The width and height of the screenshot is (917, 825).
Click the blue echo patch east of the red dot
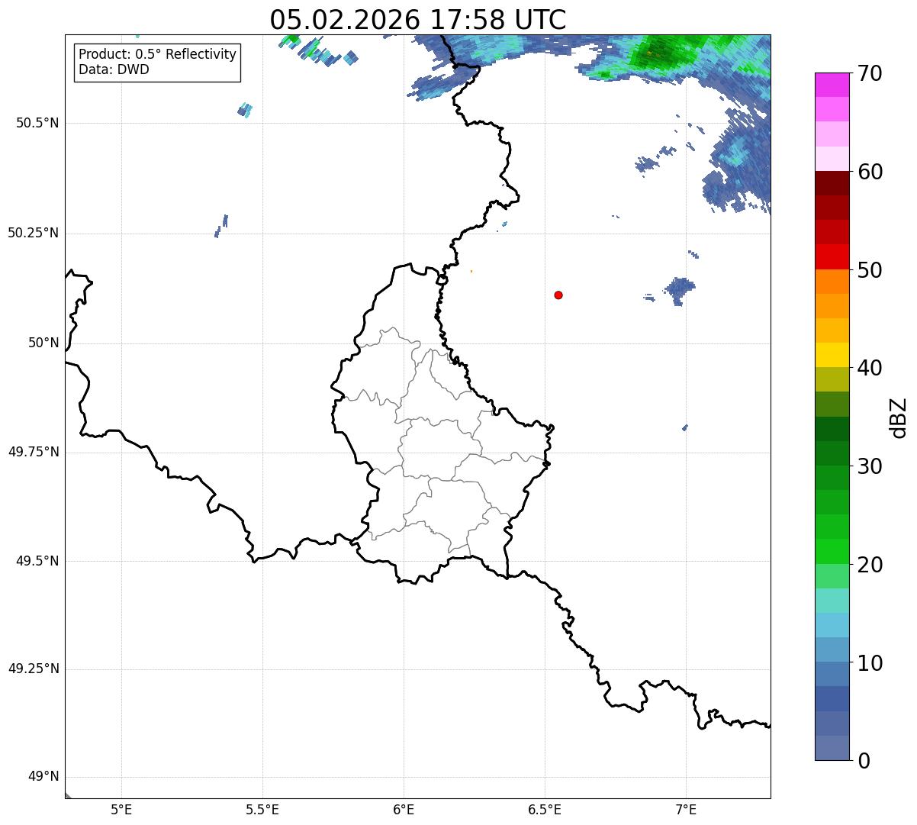[x=679, y=290]
